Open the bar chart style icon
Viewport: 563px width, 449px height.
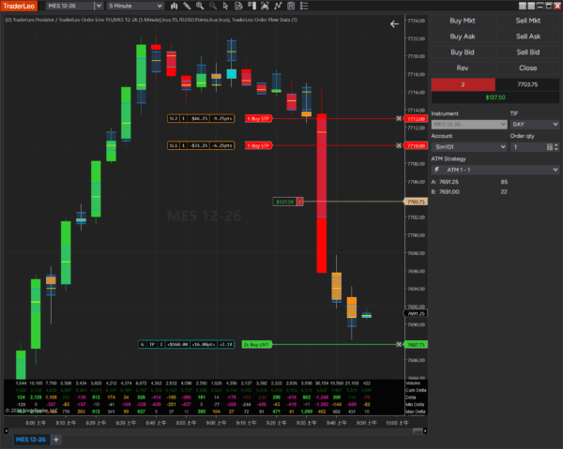[175, 6]
